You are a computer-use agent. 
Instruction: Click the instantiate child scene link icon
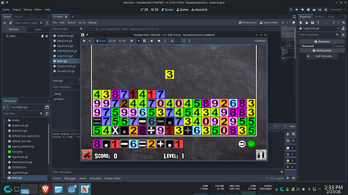tap(11, 23)
